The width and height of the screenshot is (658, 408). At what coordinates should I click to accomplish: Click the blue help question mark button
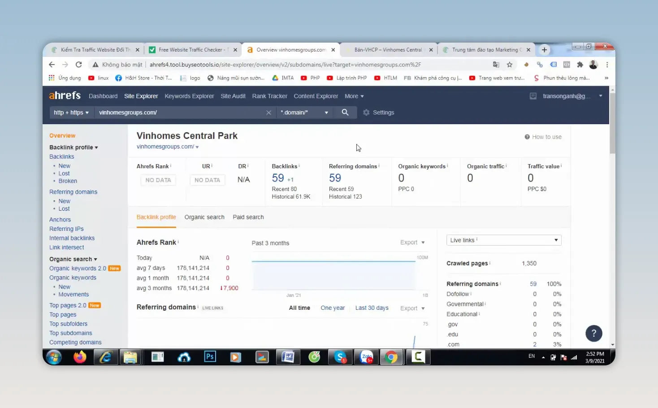(x=594, y=333)
